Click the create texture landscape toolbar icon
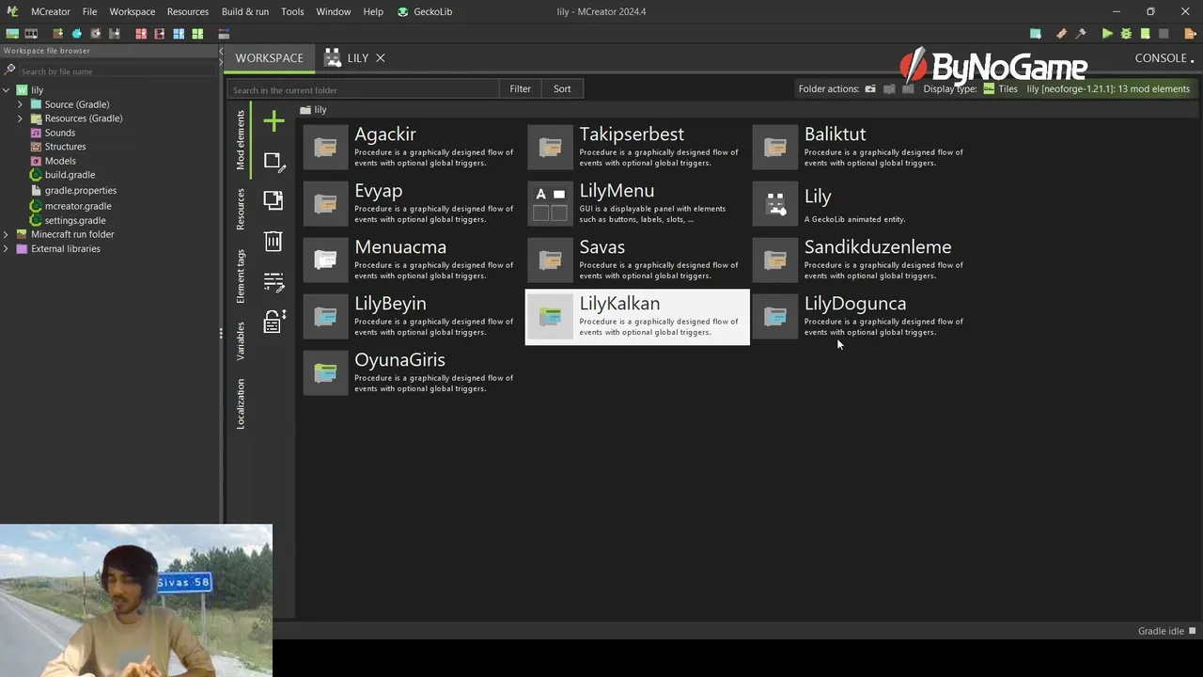Viewport: 1203px width, 677px height. 12,34
